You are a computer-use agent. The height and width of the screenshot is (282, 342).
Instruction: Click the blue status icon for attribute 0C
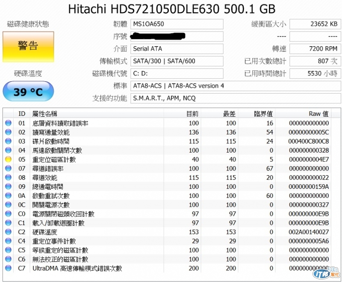pos(8,205)
